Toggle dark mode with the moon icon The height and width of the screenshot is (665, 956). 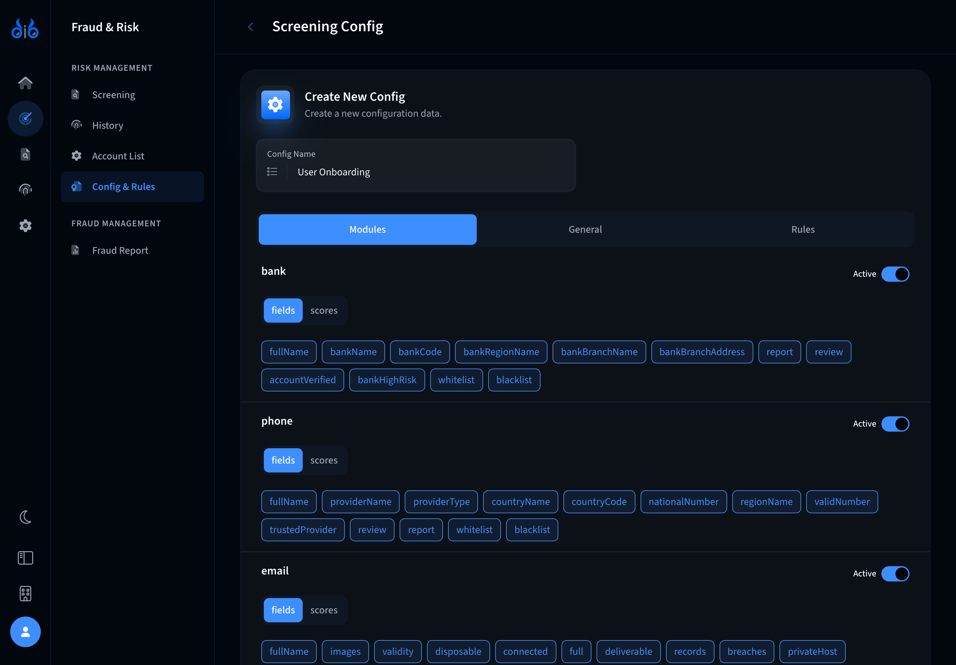coord(25,517)
